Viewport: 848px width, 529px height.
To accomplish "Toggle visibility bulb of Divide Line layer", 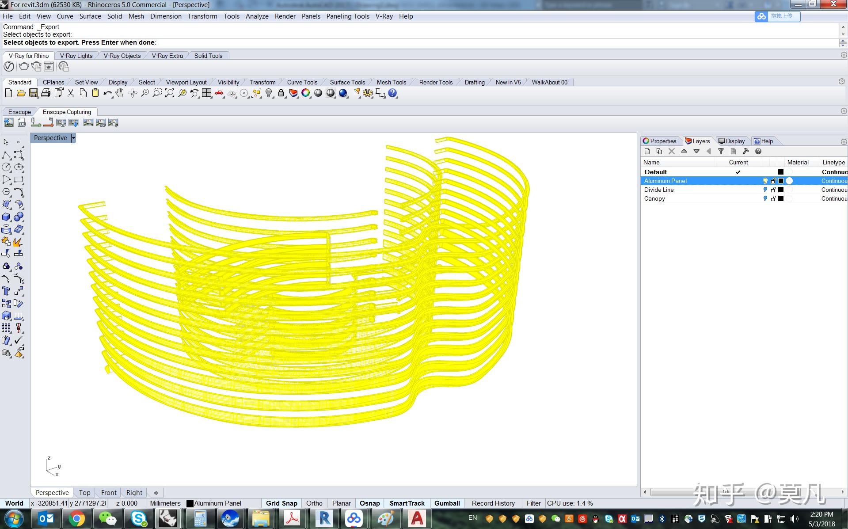I will (765, 190).
